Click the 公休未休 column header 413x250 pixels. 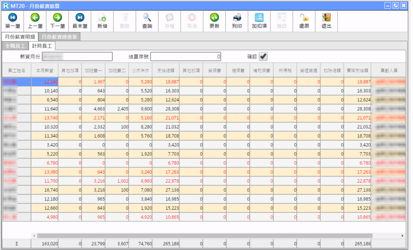tap(140, 70)
